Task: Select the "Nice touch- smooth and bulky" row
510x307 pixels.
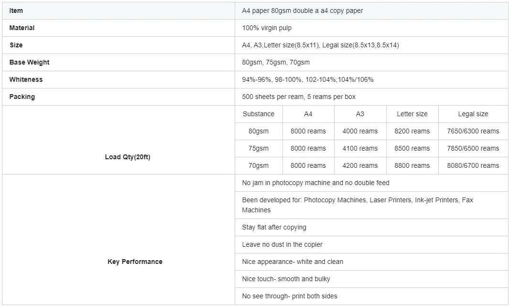Action: coord(286,279)
